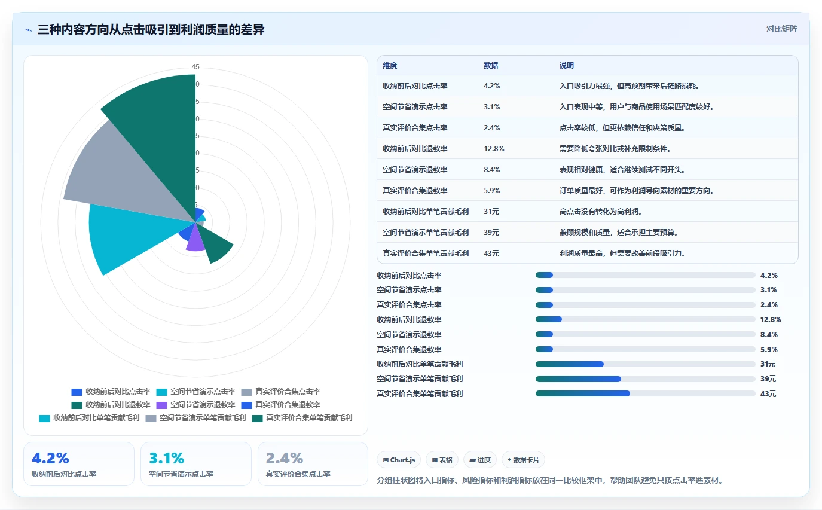822x510 pixels.
Task: Click the 空间节省演示退款率 progress bar
Action: point(646,334)
